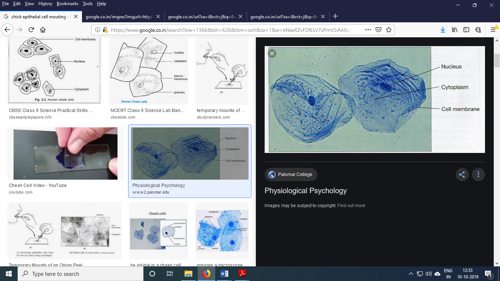
Task: Open Word from the Windows taskbar
Action: pyautogui.click(x=224, y=274)
